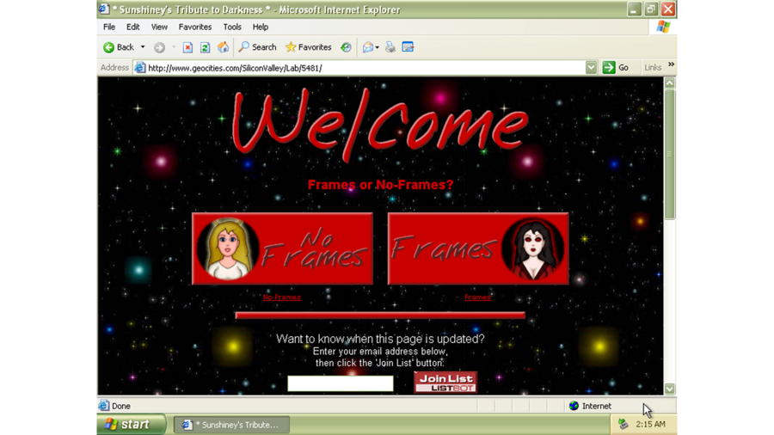Click the Internet Explorer title bar icon
Screen dimensions: 774x435
click(x=104, y=9)
